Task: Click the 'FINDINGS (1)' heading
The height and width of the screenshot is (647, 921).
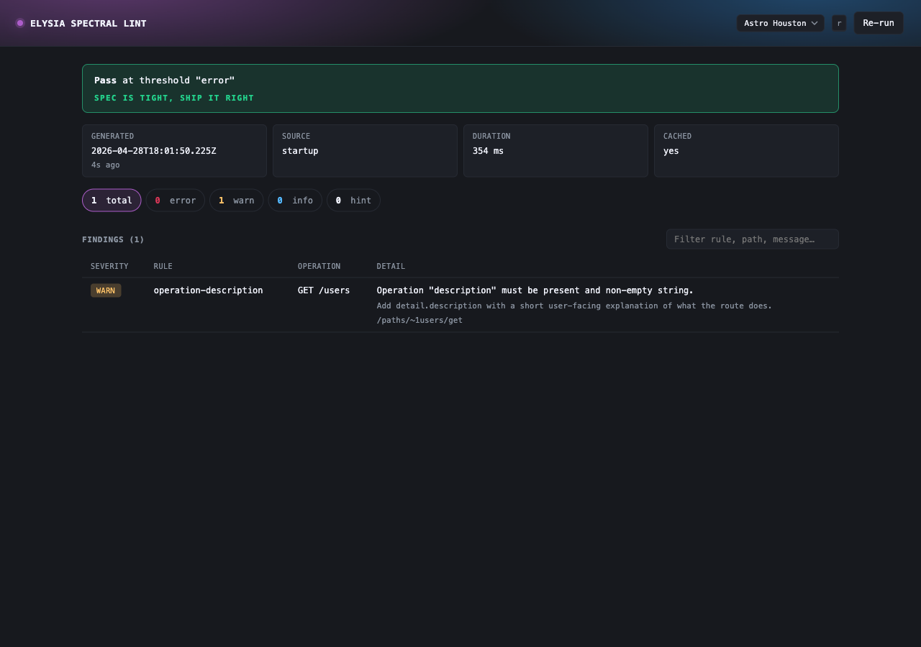Action: click(x=113, y=239)
